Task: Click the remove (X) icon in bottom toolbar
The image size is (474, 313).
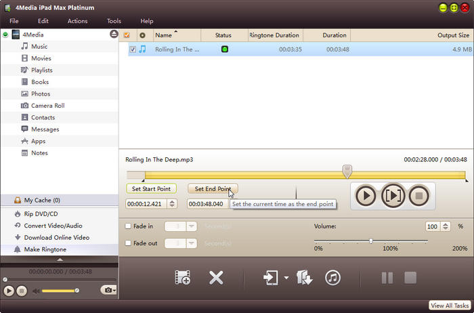Action: pyautogui.click(x=216, y=277)
